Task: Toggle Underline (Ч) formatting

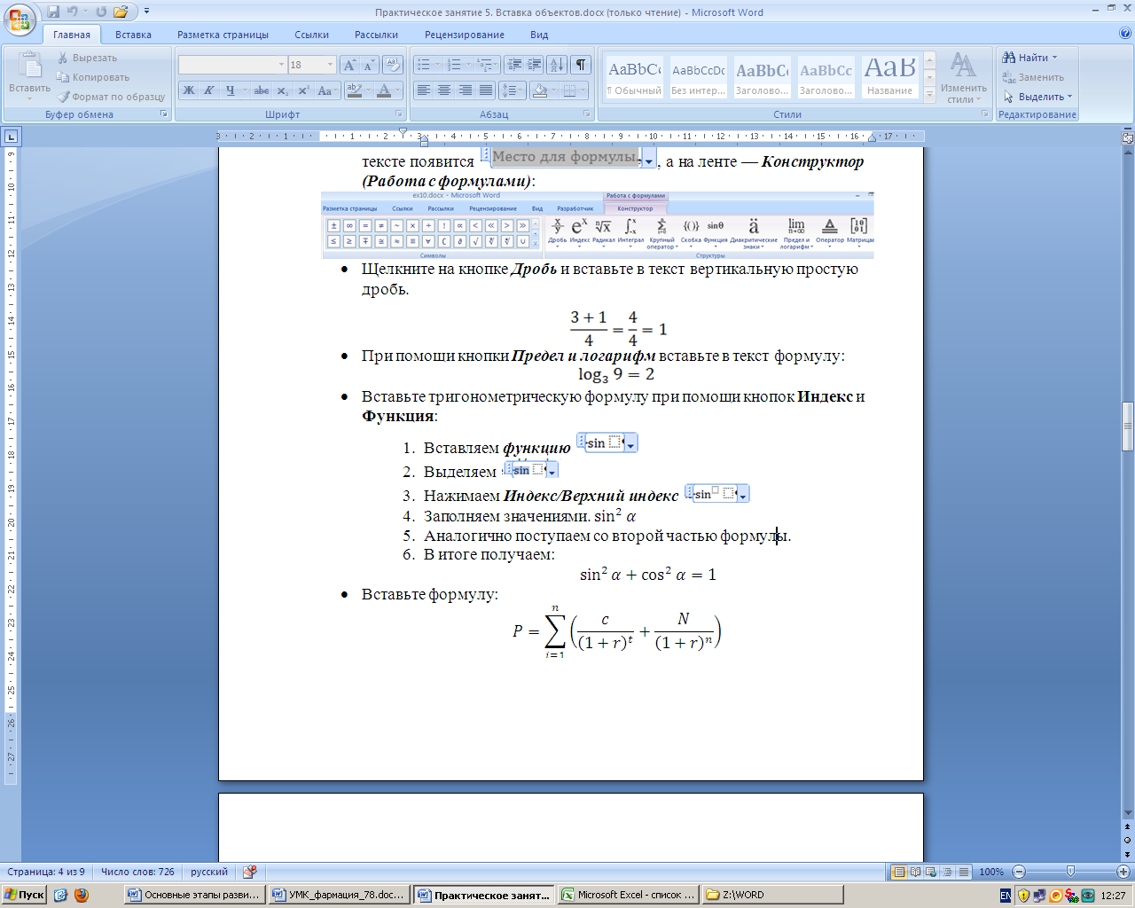Action: [x=230, y=90]
